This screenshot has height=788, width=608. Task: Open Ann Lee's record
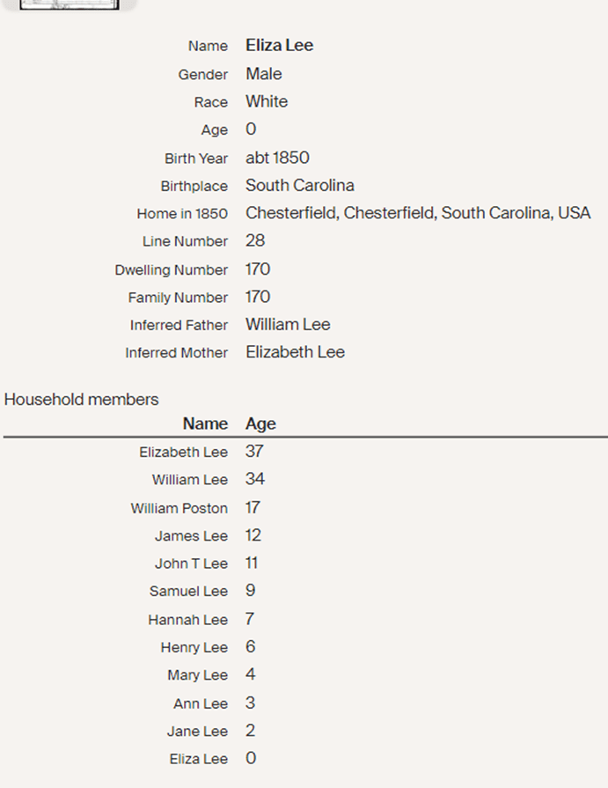(201, 703)
